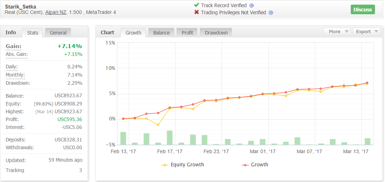Click the 59 Minutes ago updated value
The width and height of the screenshot is (385, 182).
point(66,160)
